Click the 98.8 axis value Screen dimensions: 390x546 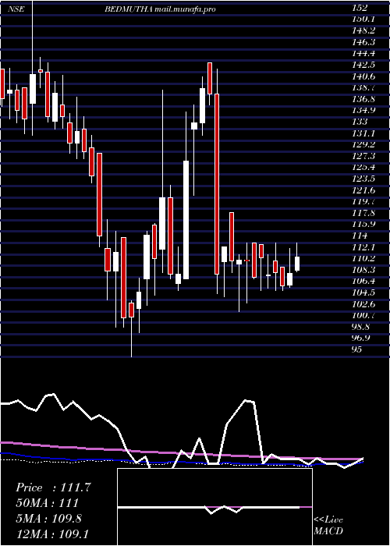click(361, 327)
